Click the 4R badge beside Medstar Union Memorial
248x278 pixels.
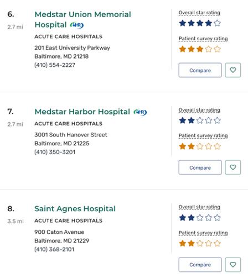pyautogui.click(x=77, y=25)
